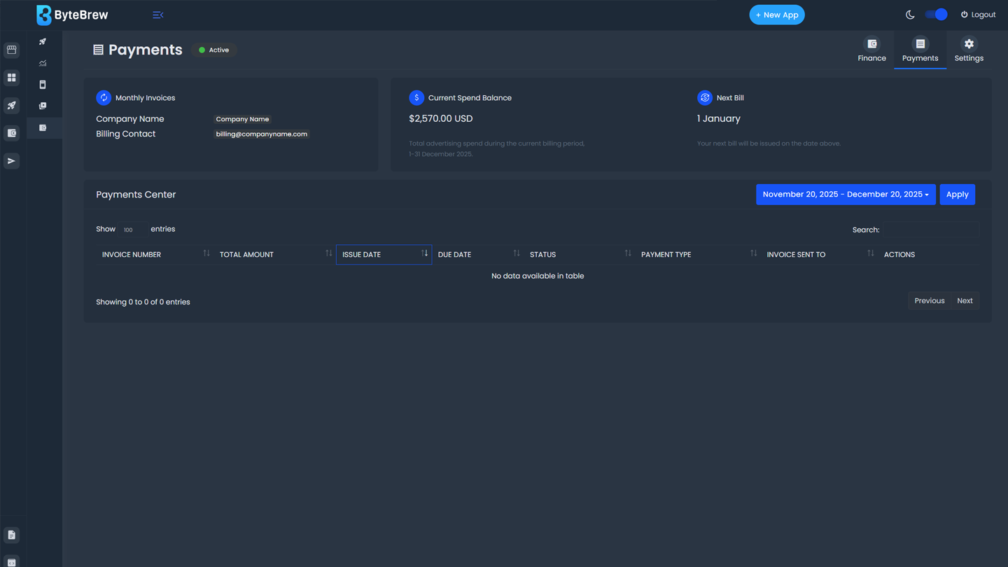
Task: Select the line chart analytics icon
Action: pyautogui.click(x=43, y=63)
